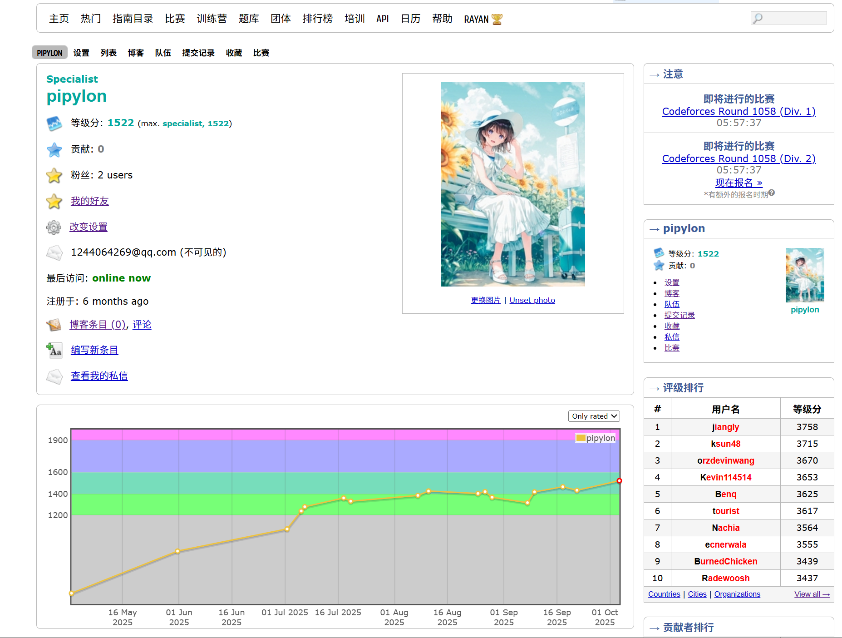Open the sidebar 私信 link
The image size is (842, 638).
(672, 337)
